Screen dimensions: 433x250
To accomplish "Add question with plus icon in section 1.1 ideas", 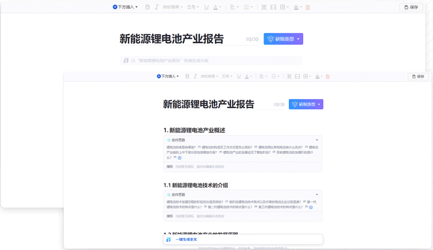I will point(311,207).
